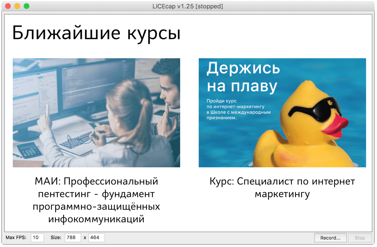Maximize LICEcap using the green button
377x247 pixels.
26,6
